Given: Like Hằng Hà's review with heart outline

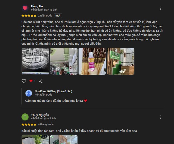Looking at the screenshot, I should click(x=24, y=81).
